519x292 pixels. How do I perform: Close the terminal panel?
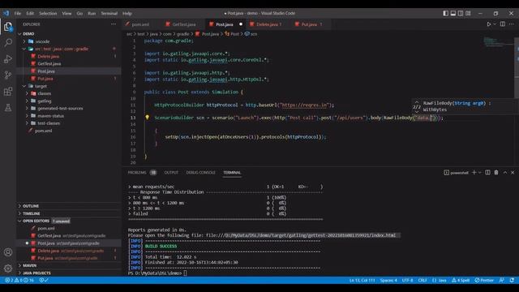(x=513, y=173)
